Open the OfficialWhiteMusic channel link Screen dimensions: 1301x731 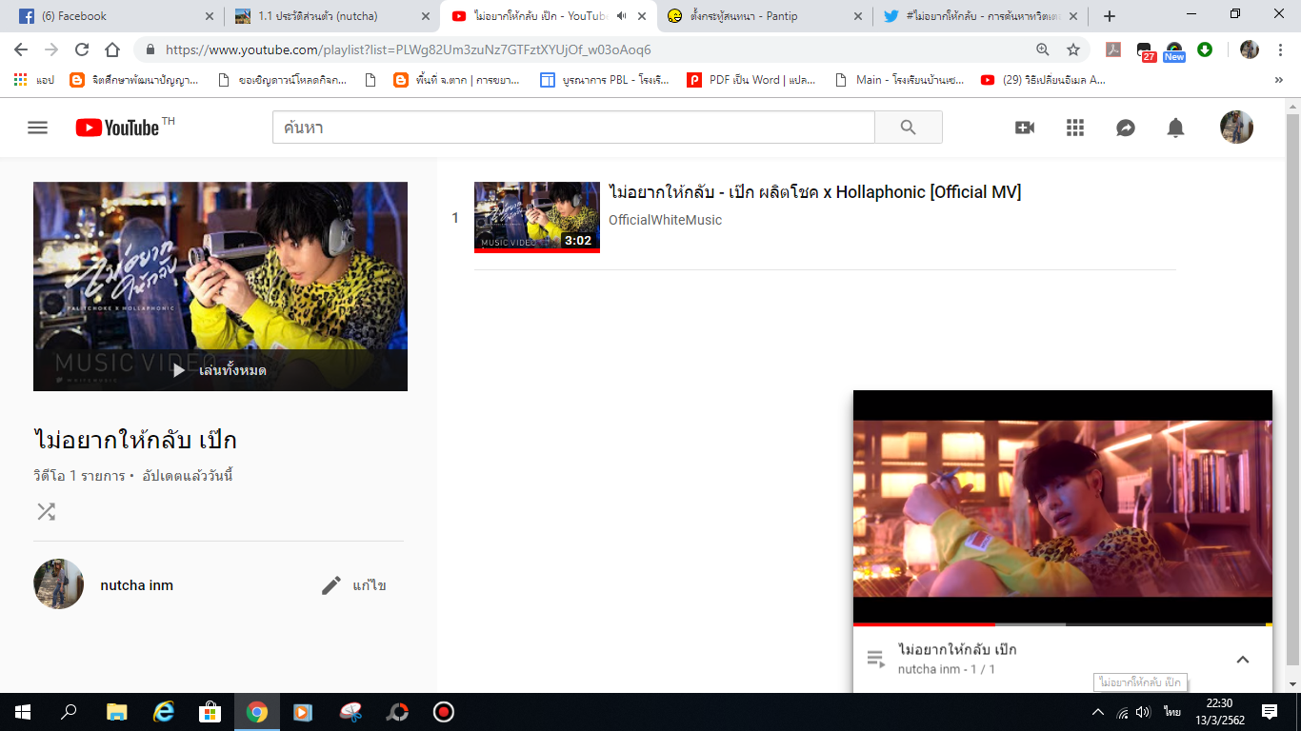point(665,220)
